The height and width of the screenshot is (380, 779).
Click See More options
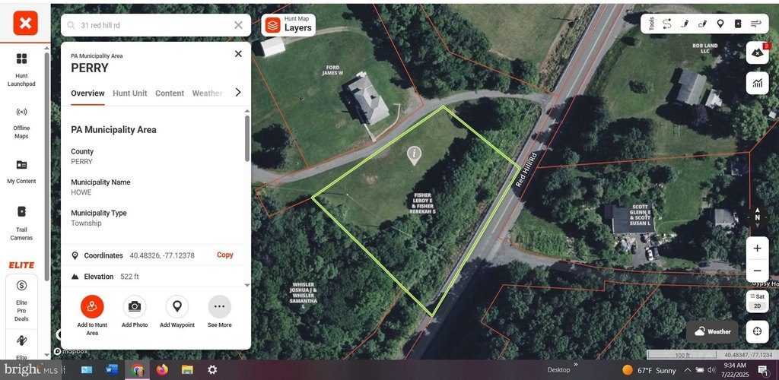tap(220, 312)
